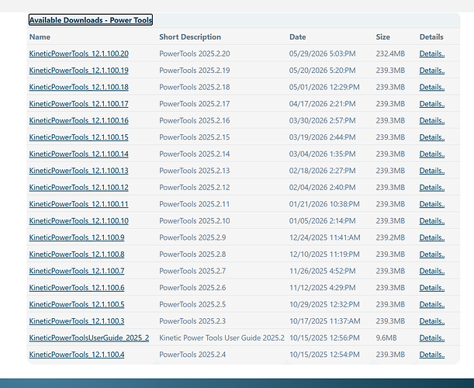The height and width of the screenshot is (388, 474).
Task: Download KineticPowerTools_12.1.100.11
Action: [x=78, y=204]
